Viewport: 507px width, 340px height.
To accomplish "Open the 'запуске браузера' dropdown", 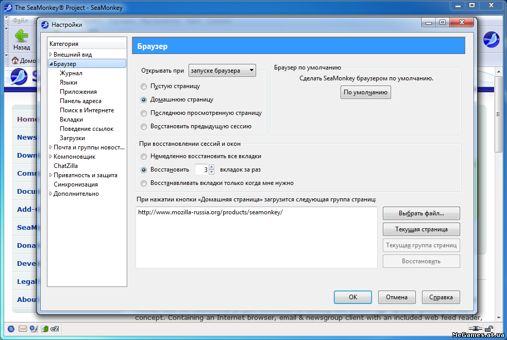I will pyautogui.click(x=222, y=71).
